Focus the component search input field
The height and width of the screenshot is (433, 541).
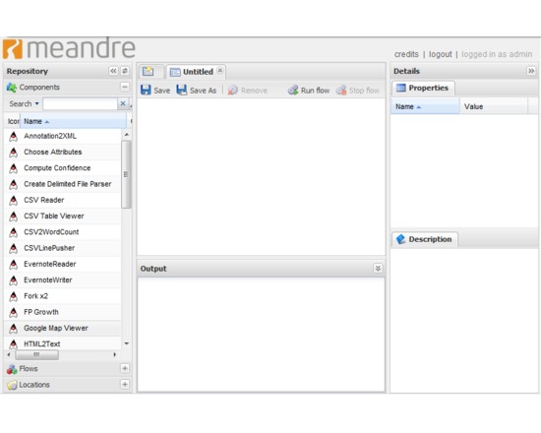80,103
